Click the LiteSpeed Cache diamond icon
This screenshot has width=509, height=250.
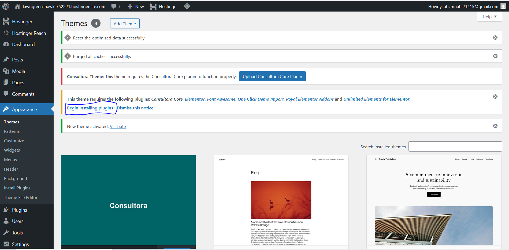187,6
